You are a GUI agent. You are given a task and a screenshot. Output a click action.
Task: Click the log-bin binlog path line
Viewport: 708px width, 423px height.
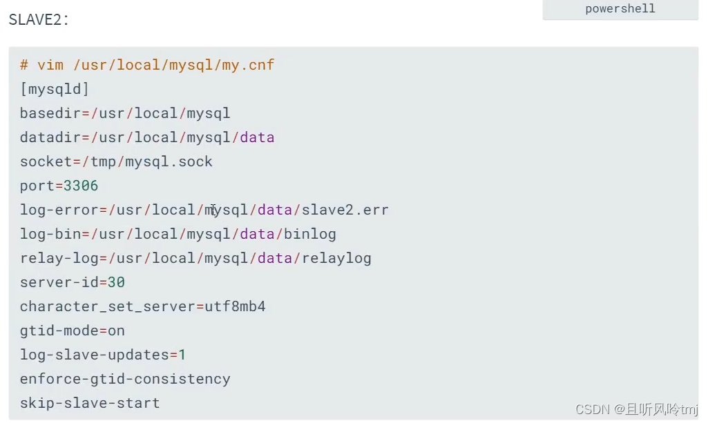(178, 234)
